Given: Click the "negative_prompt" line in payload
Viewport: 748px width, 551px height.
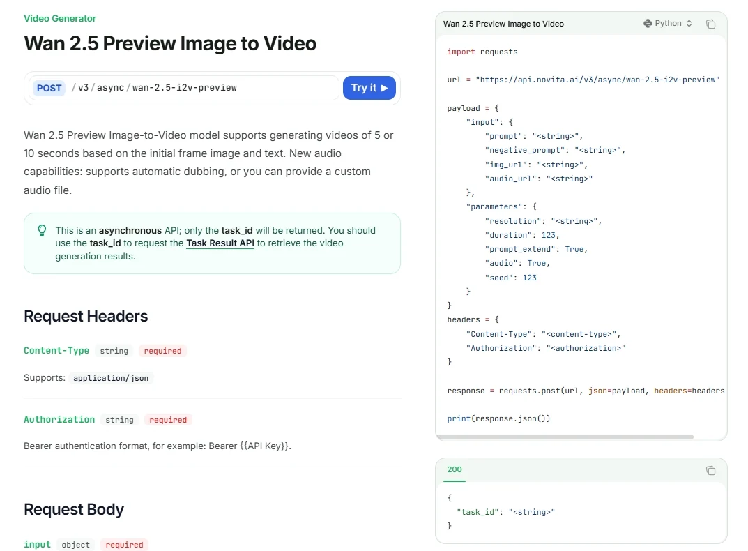Looking at the screenshot, I should (x=555, y=151).
